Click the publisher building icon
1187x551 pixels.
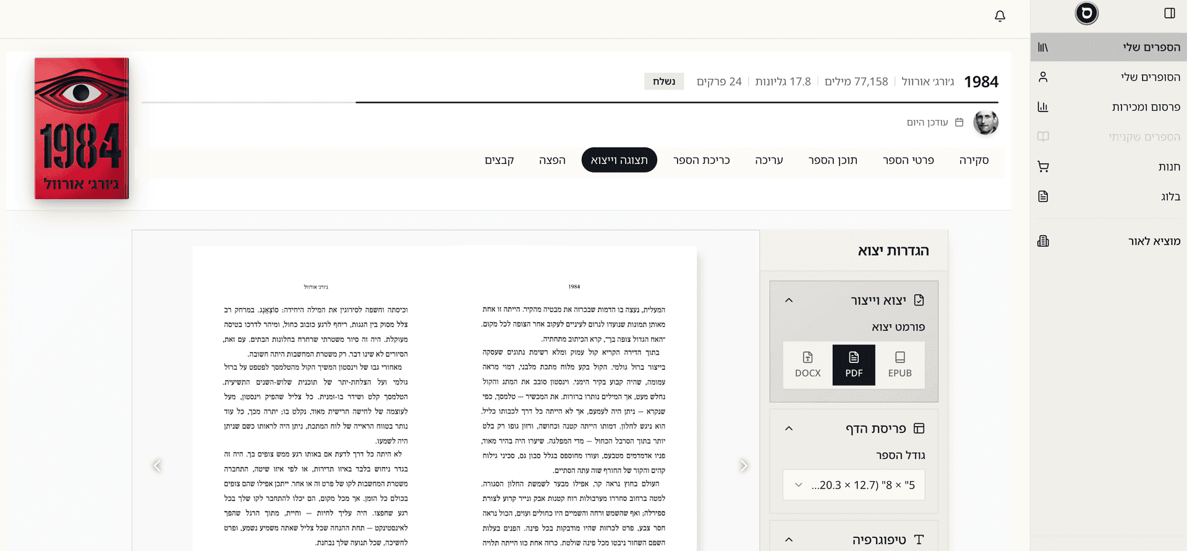[1043, 241]
